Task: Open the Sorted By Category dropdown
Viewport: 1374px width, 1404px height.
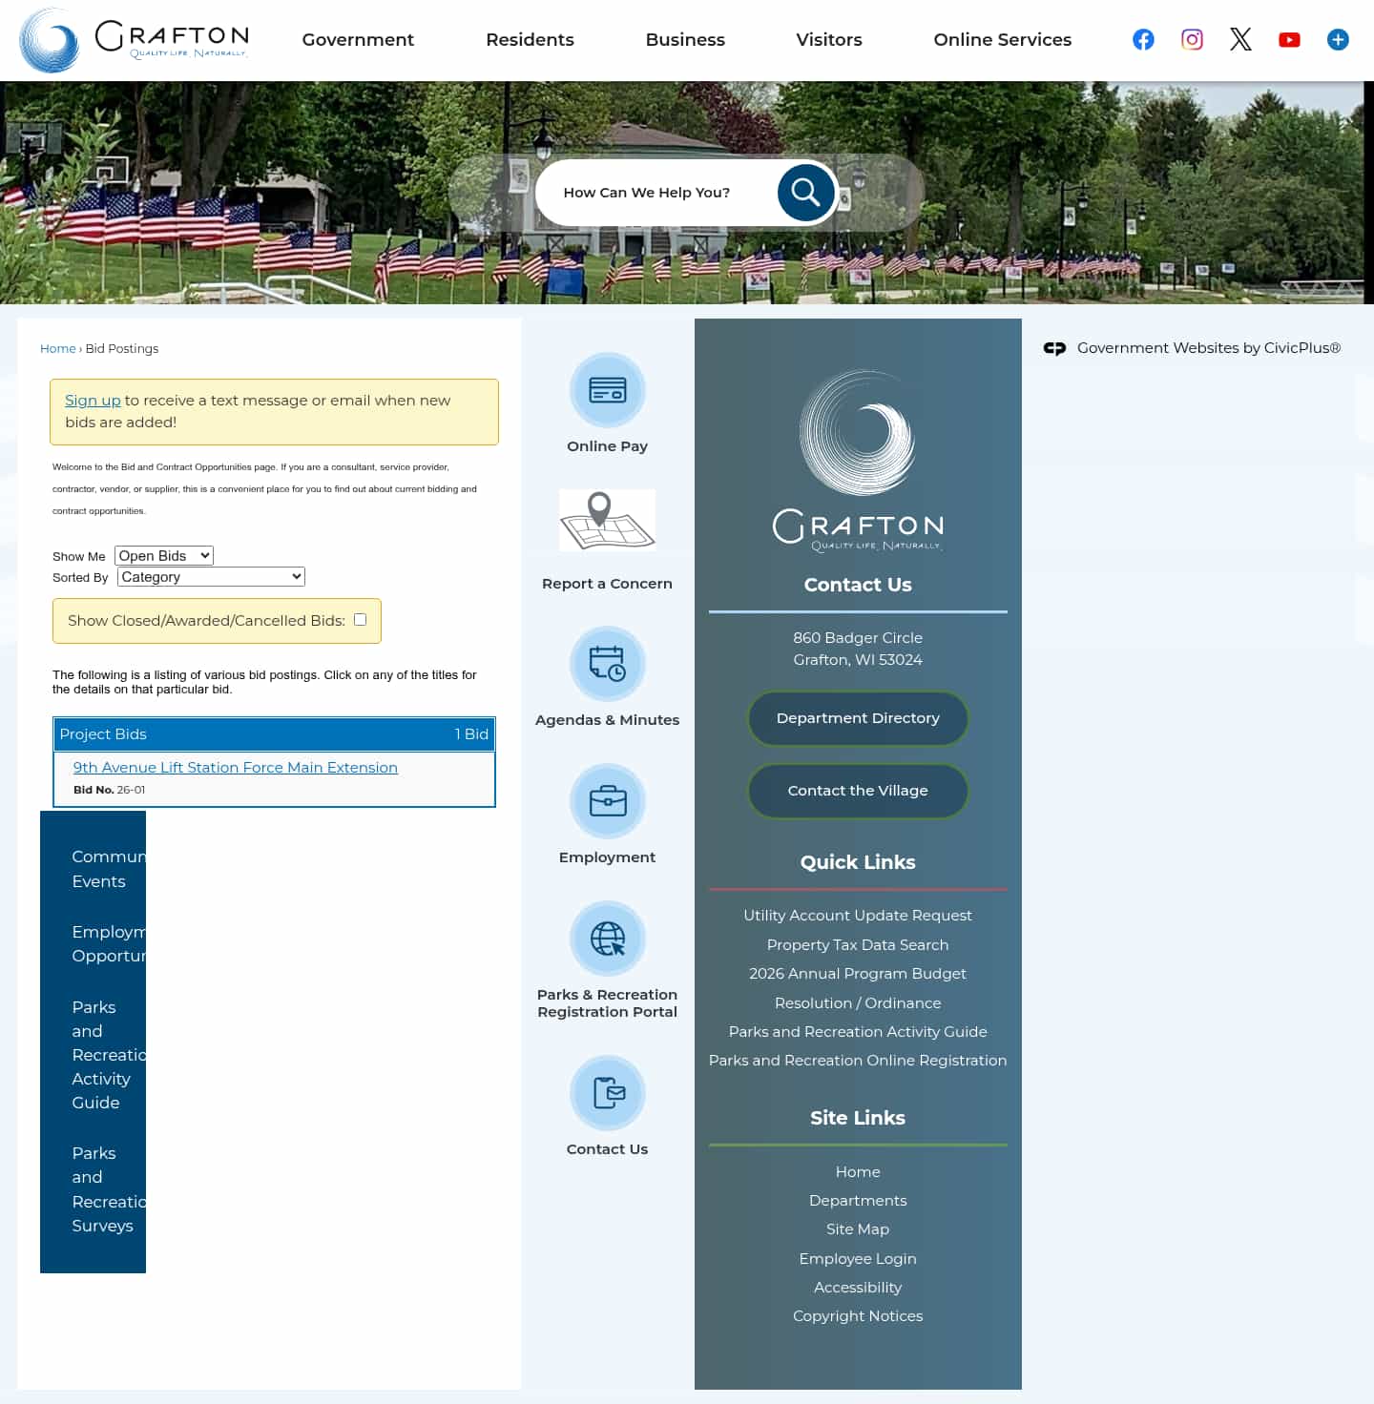Action: [210, 576]
